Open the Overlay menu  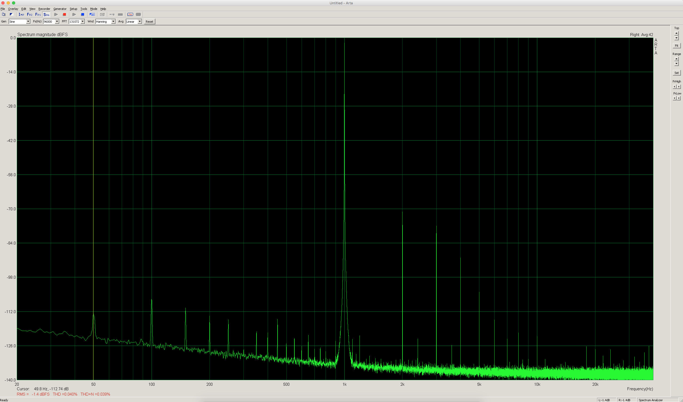click(13, 9)
